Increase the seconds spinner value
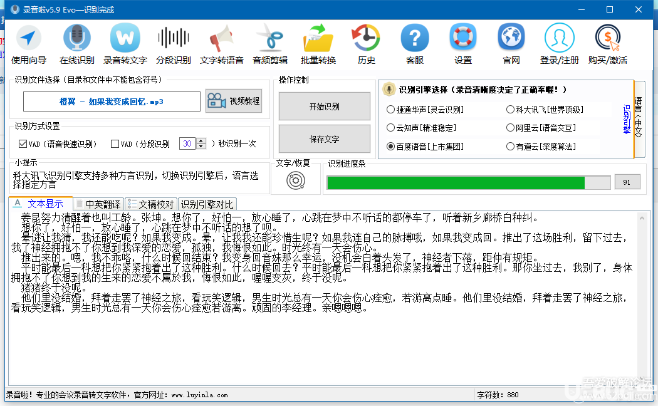The height and width of the screenshot is (406, 658). pos(201,141)
